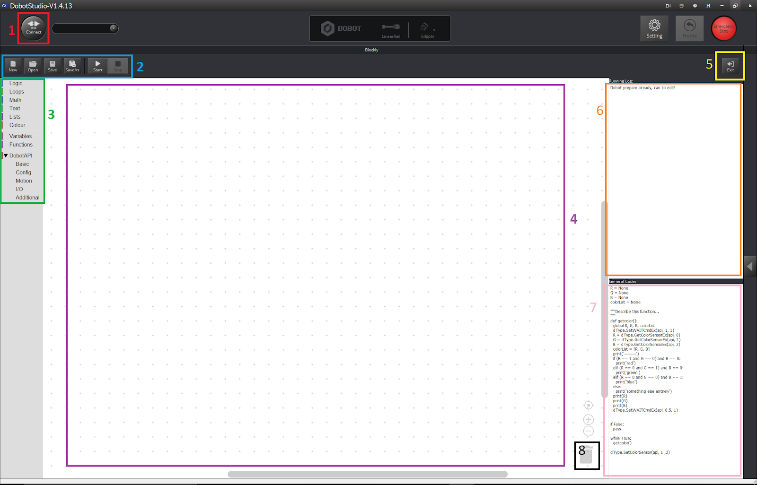Image resolution: width=757 pixels, height=485 pixels.
Task: Zoom out on the Blockly workspace
Action: [x=588, y=431]
